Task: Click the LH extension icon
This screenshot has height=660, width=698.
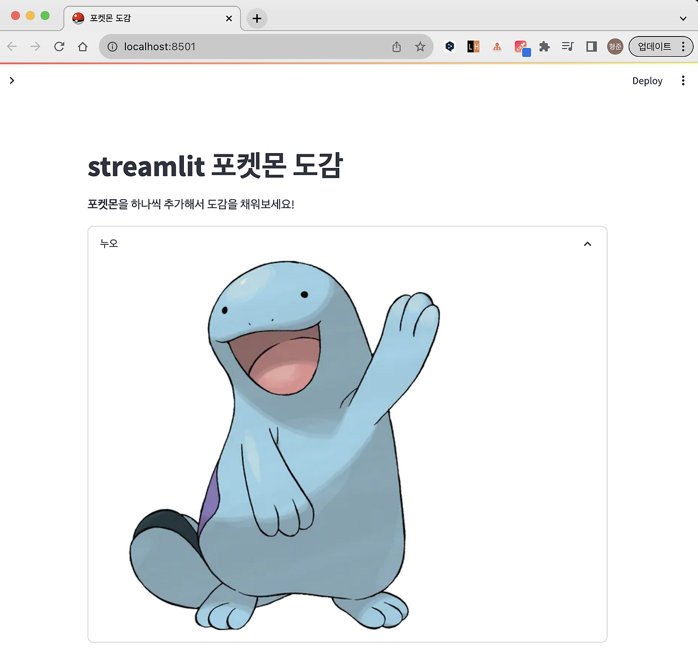Action: click(473, 46)
